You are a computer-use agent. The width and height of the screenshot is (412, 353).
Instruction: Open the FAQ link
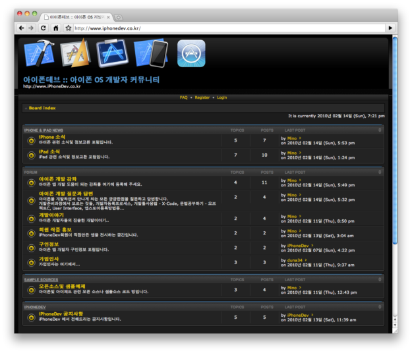click(x=184, y=97)
